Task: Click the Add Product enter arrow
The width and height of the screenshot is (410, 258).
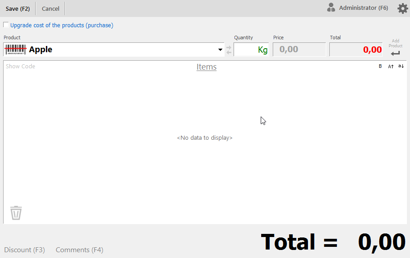Action: [x=395, y=54]
